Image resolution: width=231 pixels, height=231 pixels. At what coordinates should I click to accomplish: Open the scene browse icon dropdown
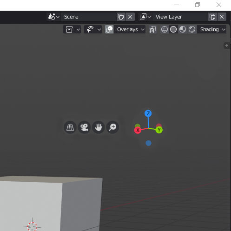(53, 17)
